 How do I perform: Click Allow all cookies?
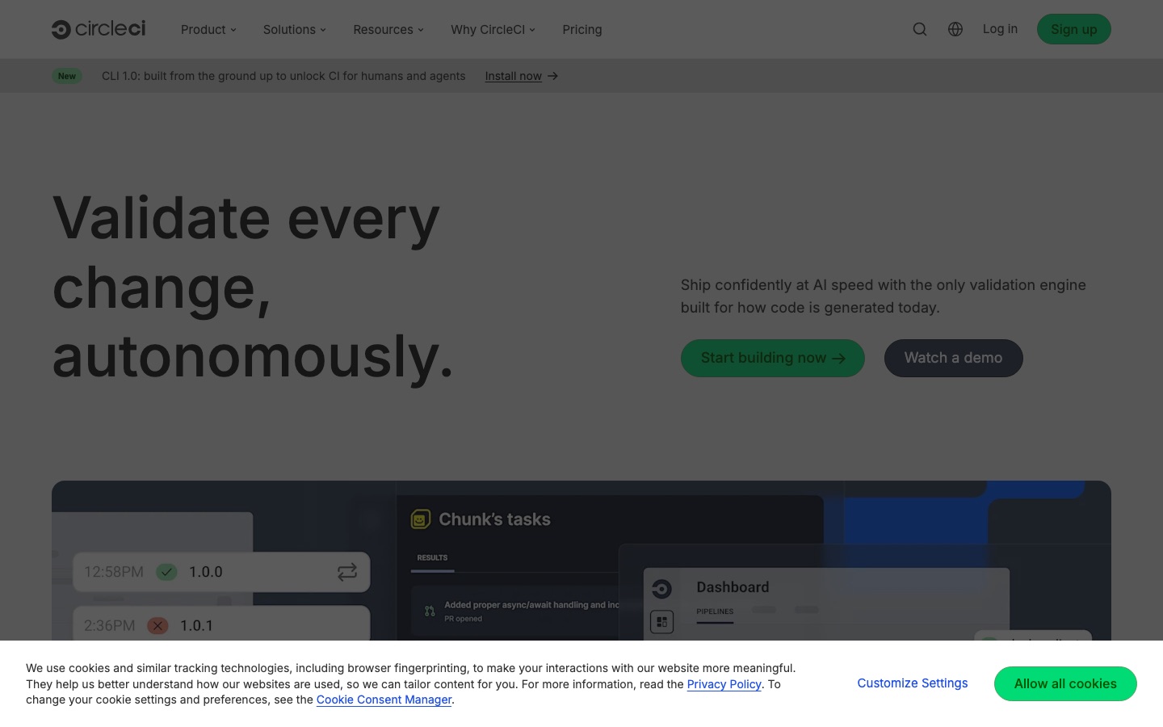[1065, 683]
